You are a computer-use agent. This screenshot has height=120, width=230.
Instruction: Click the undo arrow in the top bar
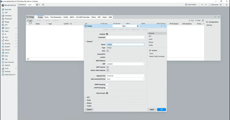click(202, 5)
